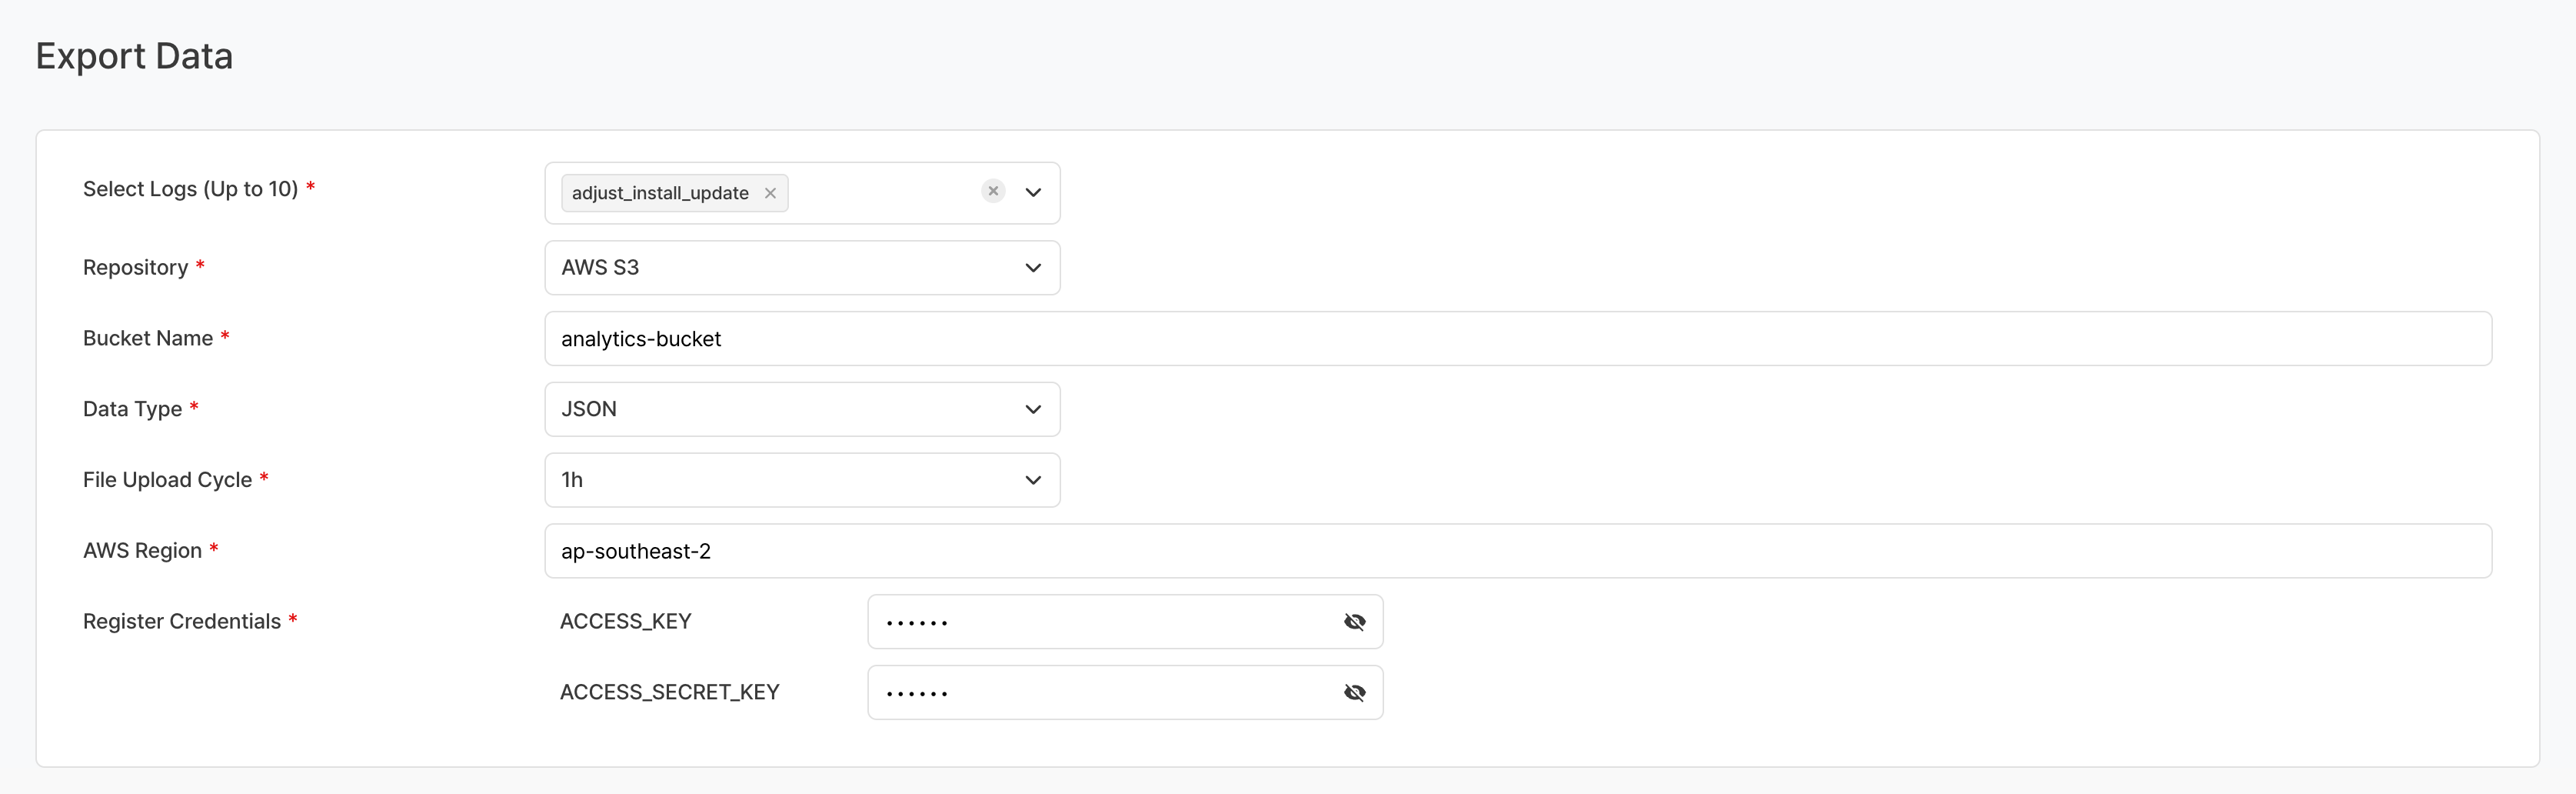The image size is (2576, 794).
Task: Click the Register Credentials label
Action: [181, 622]
